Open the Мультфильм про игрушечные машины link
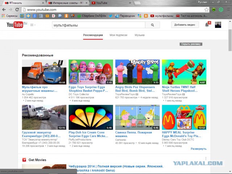 pos(40,89)
